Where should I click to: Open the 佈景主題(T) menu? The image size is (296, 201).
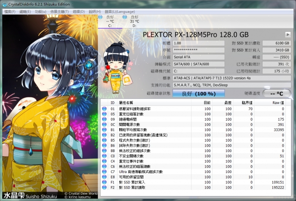click(60, 12)
